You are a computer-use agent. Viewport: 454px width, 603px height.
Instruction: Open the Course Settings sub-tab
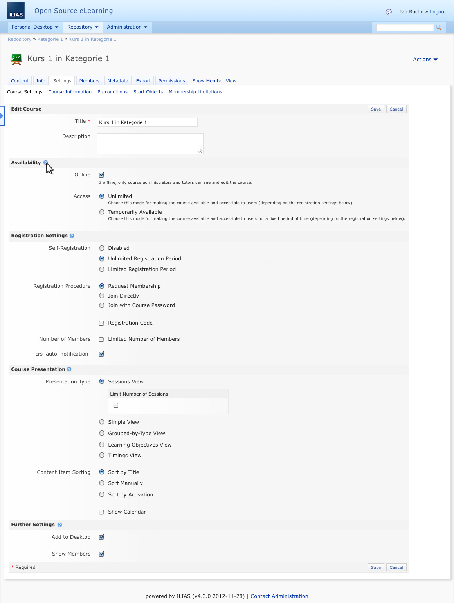[x=25, y=92]
